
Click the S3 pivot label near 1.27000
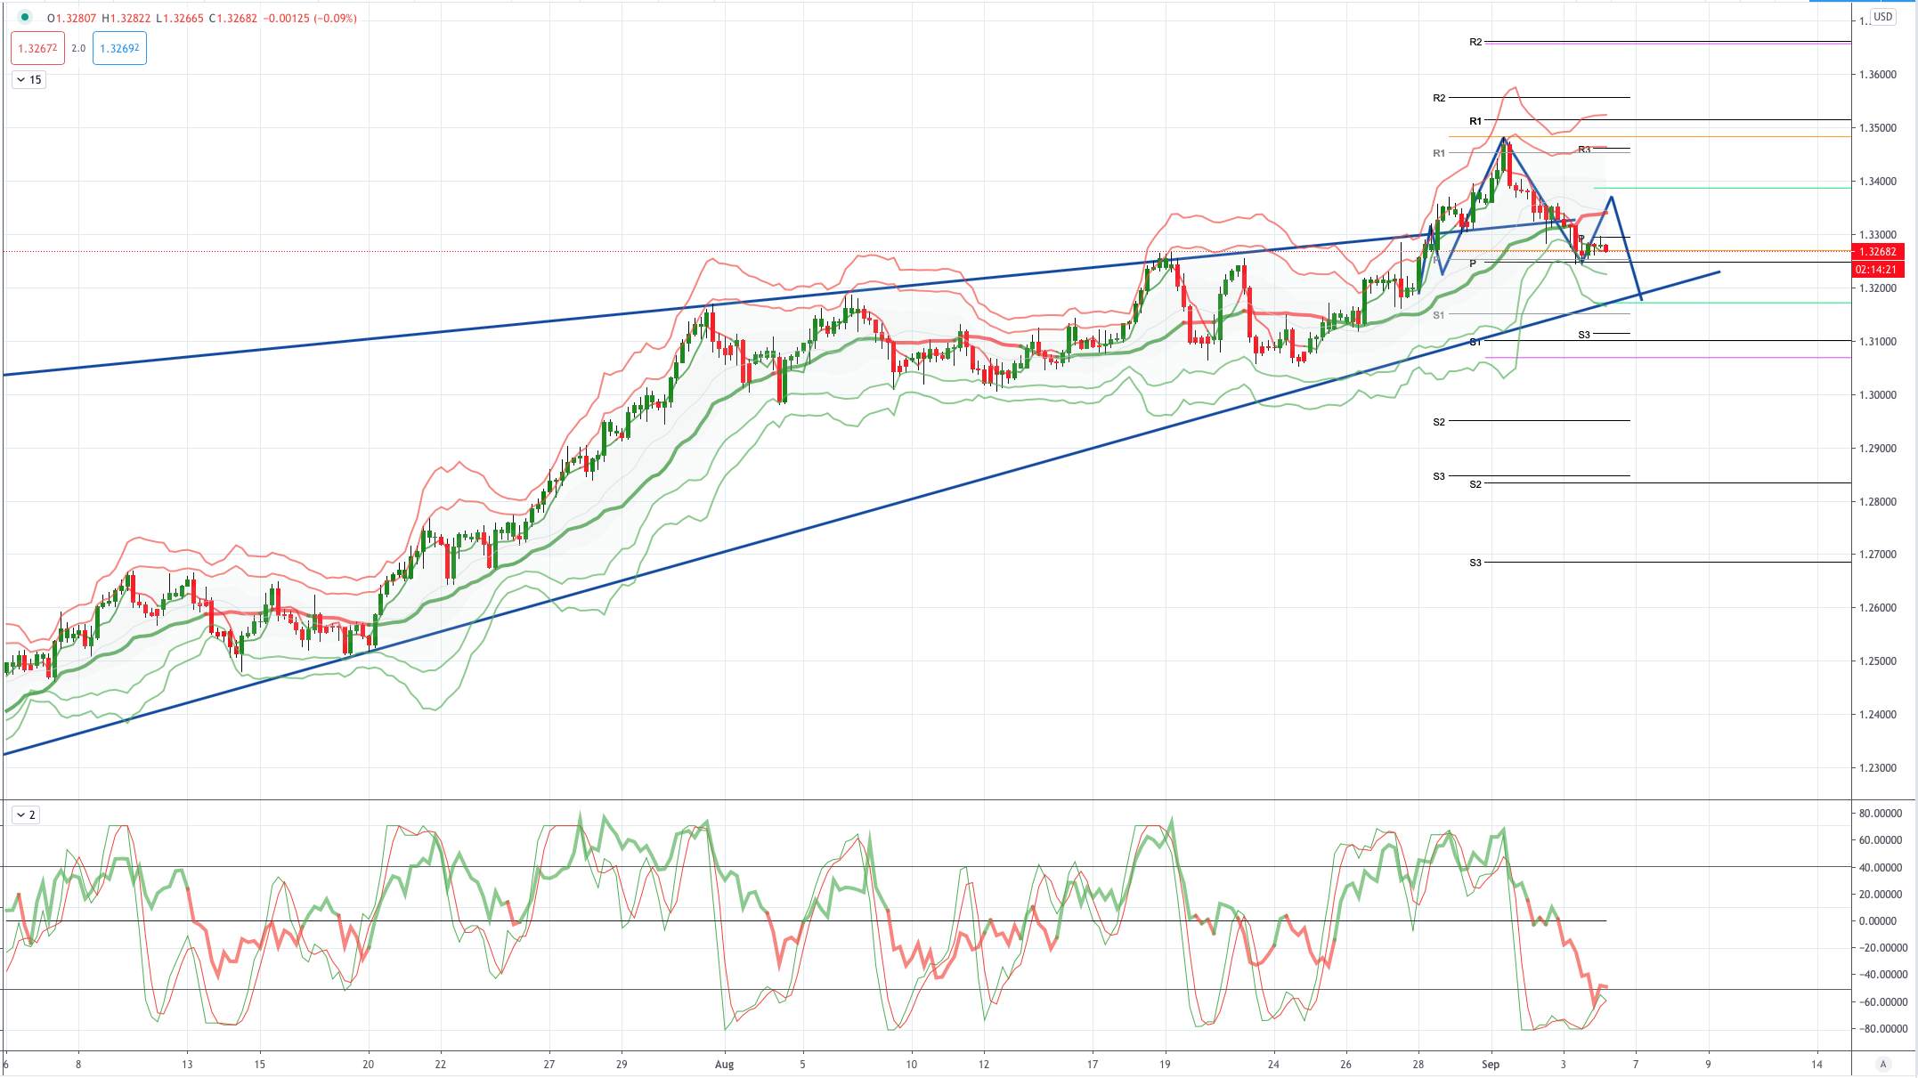tap(1475, 563)
